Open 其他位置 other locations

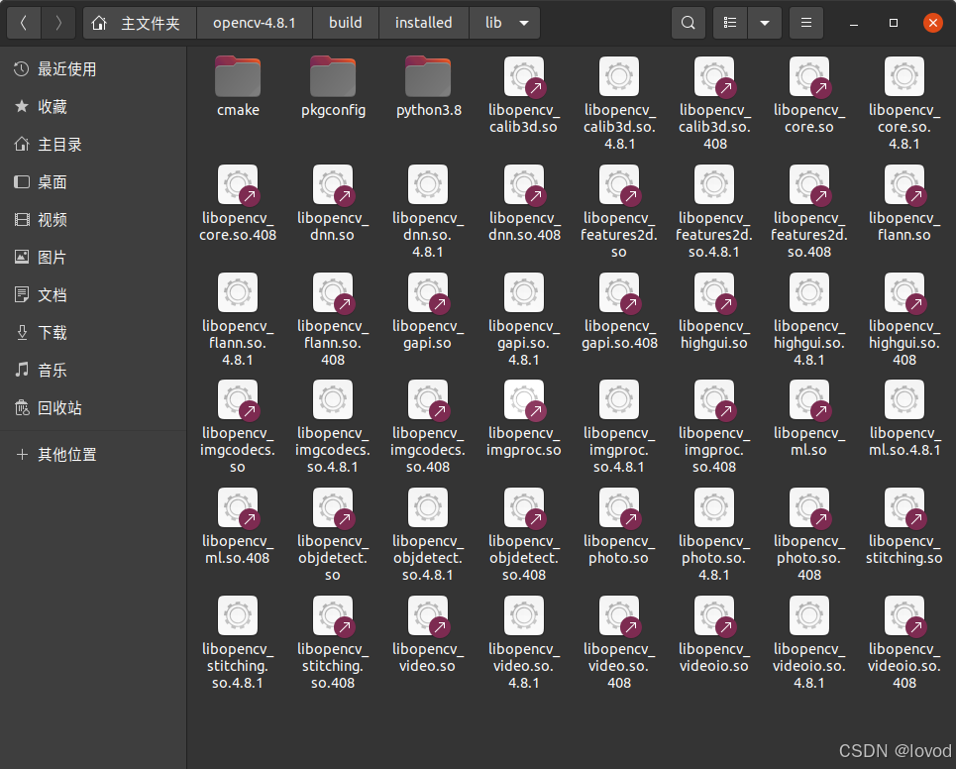93,455
